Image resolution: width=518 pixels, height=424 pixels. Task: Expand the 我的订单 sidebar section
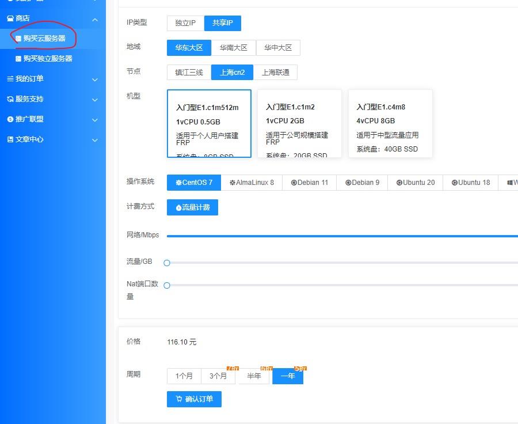click(x=95, y=79)
